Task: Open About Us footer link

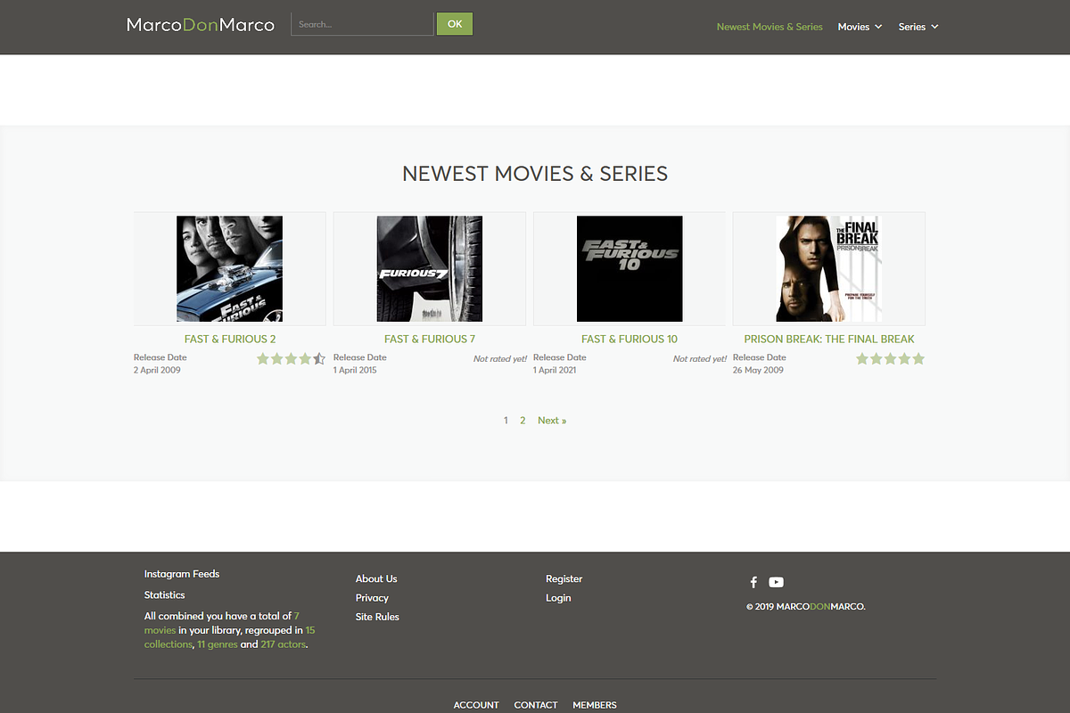Action: click(376, 578)
